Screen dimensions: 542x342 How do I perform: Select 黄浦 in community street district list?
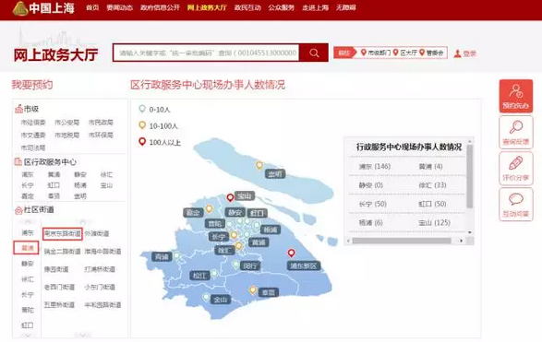pyautogui.click(x=26, y=248)
